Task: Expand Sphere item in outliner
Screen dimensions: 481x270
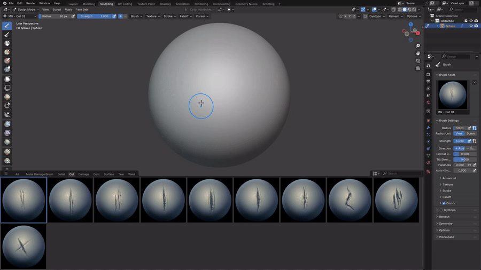Action: (437, 26)
